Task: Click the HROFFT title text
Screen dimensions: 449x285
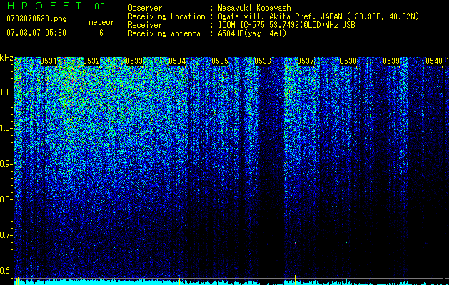Action: point(44,6)
